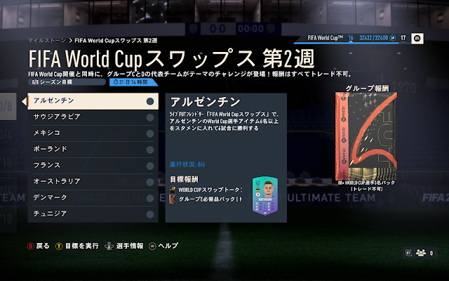The height and width of the screenshot is (281, 449).
Task: Click completion circle for フランス
Action: click(150, 166)
